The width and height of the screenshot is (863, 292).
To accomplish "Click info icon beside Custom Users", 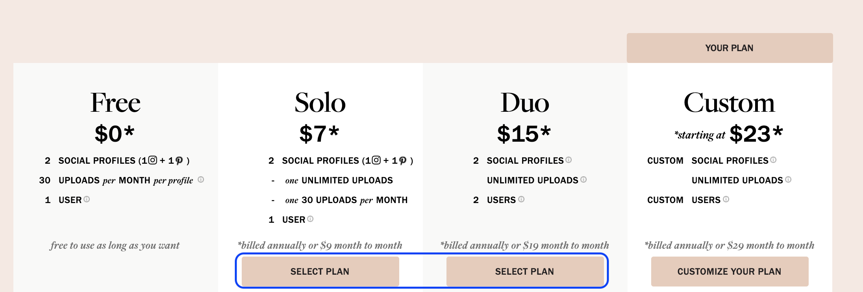I will pos(726,199).
